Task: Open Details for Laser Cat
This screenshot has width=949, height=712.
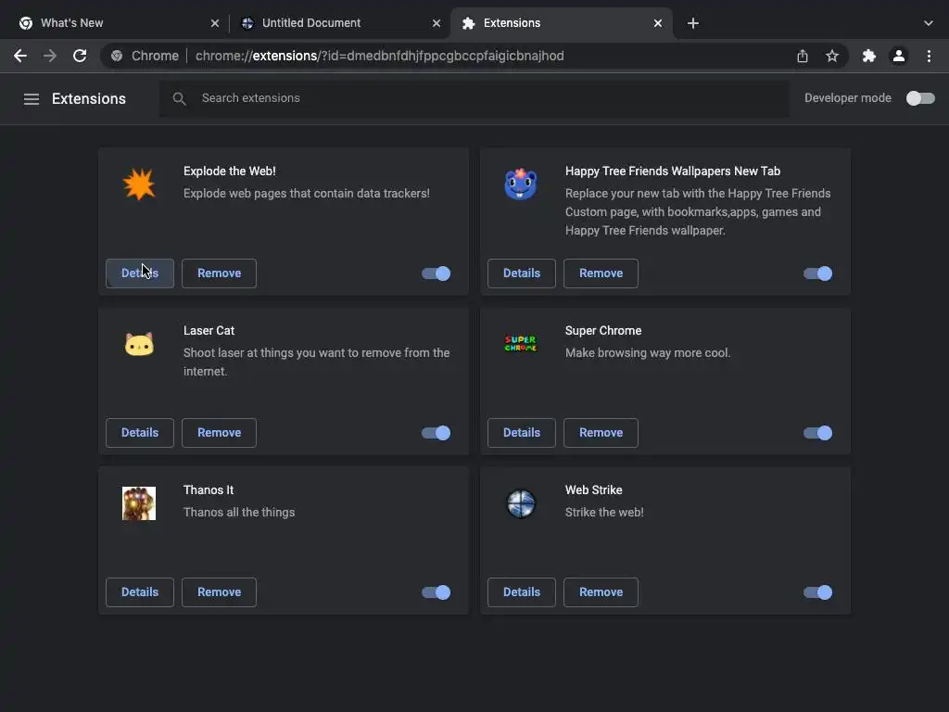Action: click(x=140, y=433)
